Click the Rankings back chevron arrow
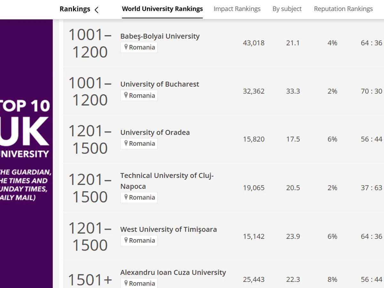The image size is (384, 288). (x=97, y=10)
